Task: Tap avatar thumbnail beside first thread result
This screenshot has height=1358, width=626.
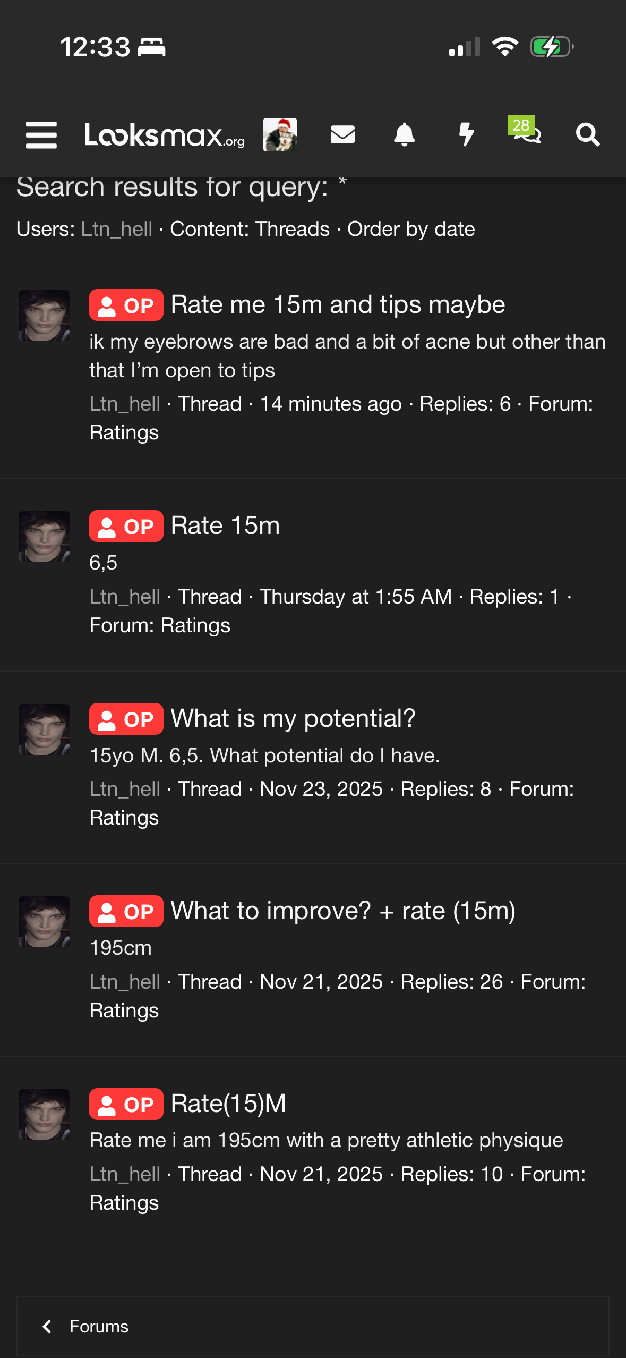Action: pyautogui.click(x=45, y=316)
